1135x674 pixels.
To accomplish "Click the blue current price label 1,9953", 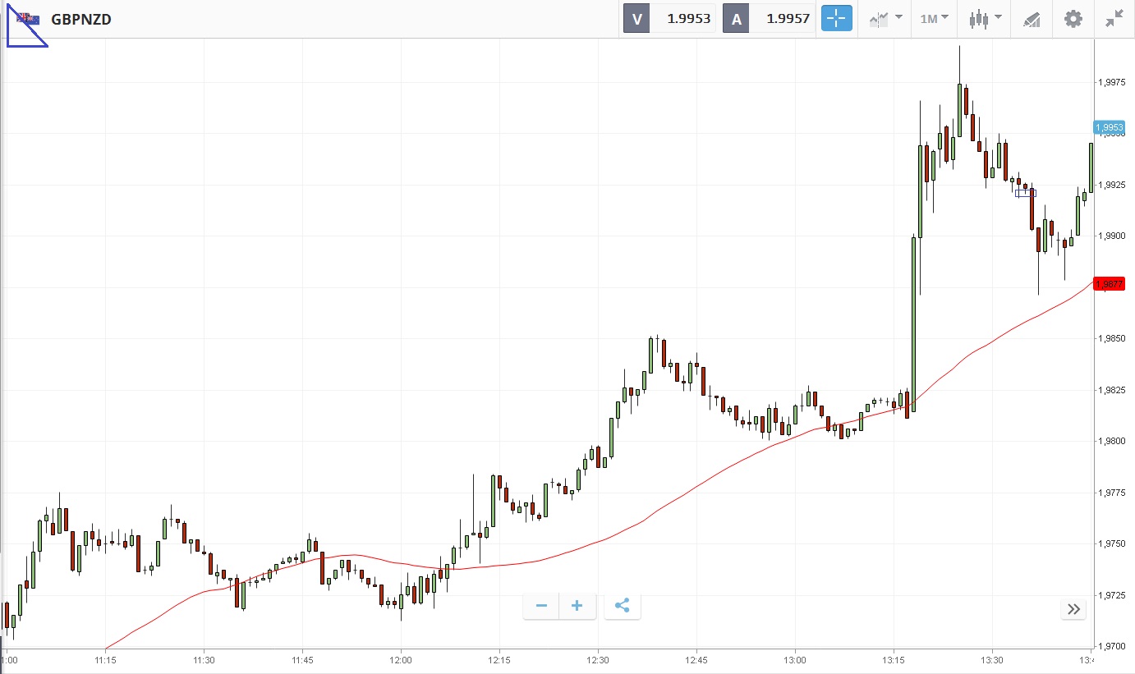I will (x=1108, y=127).
